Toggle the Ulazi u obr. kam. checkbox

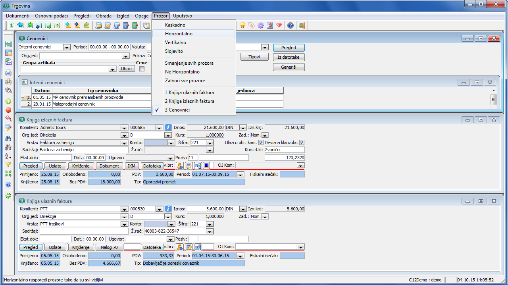click(x=261, y=142)
